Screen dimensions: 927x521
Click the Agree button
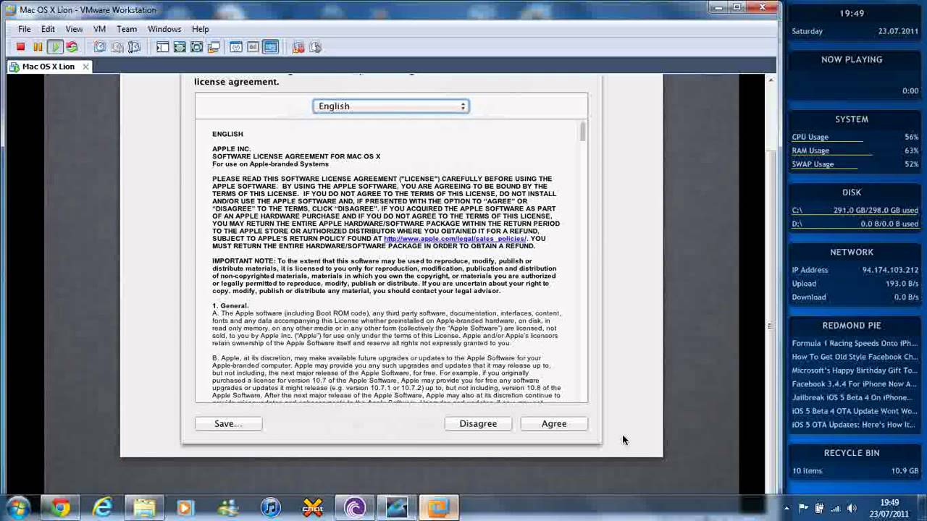(x=554, y=423)
